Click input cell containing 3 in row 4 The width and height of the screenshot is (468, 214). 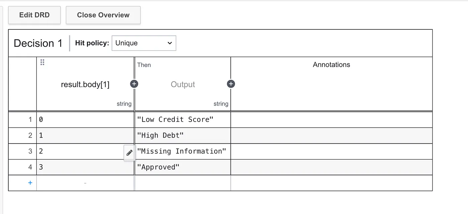tap(85, 167)
